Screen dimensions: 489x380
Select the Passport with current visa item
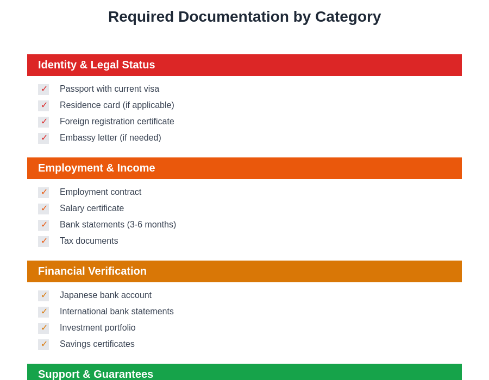[x=109, y=89]
